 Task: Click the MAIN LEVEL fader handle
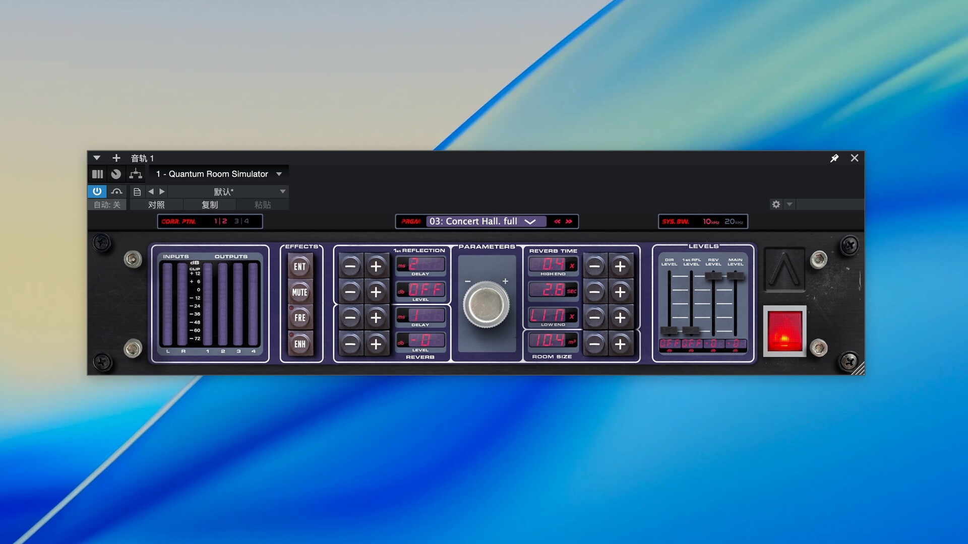[736, 276]
